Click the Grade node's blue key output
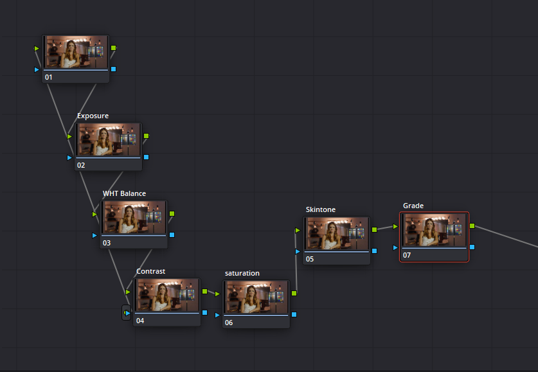Image resolution: width=538 pixels, height=372 pixels. (x=472, y=247)
